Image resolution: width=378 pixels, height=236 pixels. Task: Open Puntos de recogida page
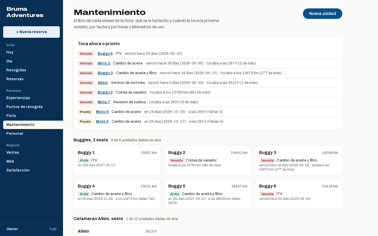pos(31,107)
